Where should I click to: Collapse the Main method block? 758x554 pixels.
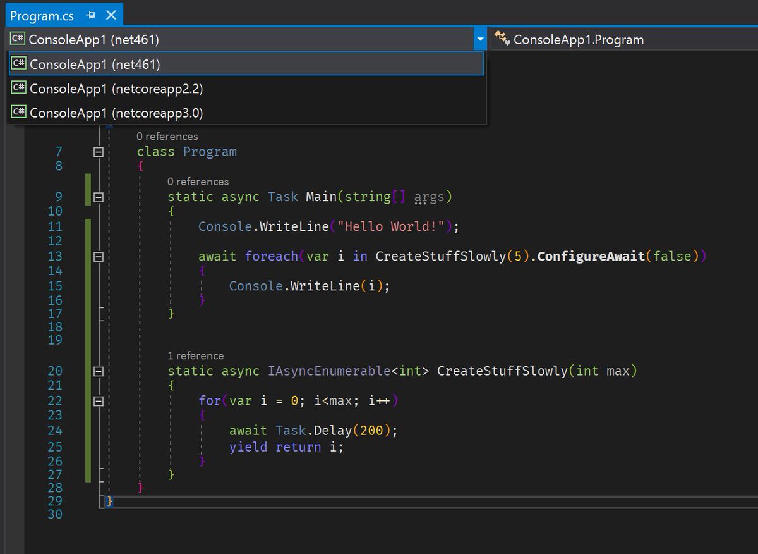[98, 197]
